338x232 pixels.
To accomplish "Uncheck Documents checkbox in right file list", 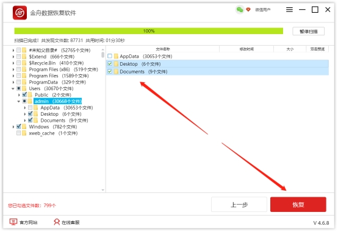I will pyautogui.click(x=110, y=71).
